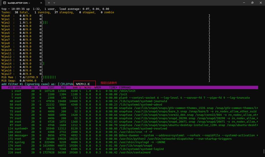Open a new terminal tab
This screenshot has height=157, width=265.
49,3
